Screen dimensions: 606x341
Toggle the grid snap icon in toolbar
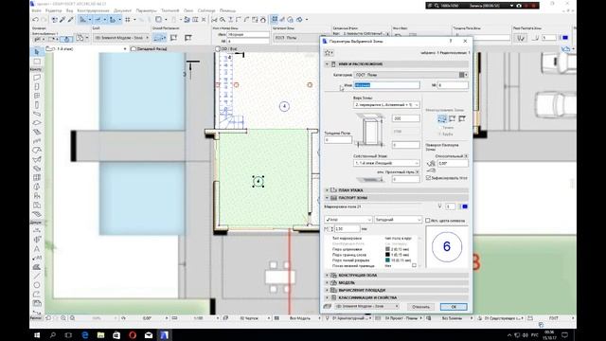[128, 19]
